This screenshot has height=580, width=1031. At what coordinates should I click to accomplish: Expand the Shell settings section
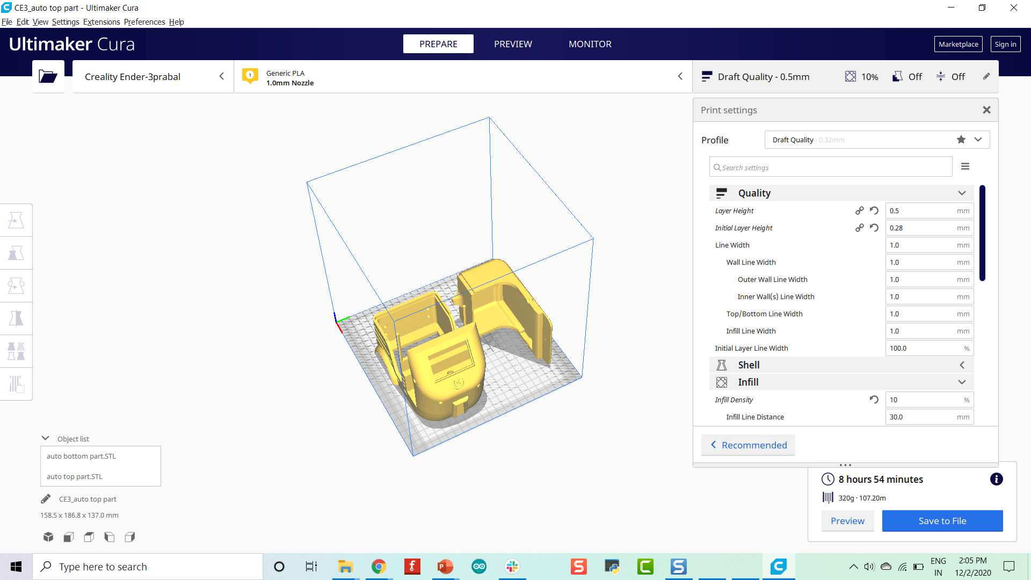pos(962,365)
